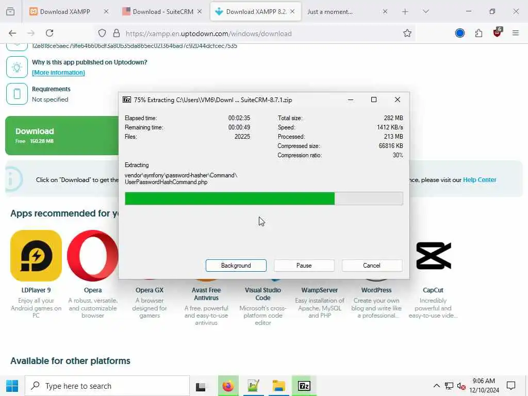The height and width of the screenshot is (396, 528).
Task: Click the green extraction progress bar
Action: click(263, 199)
